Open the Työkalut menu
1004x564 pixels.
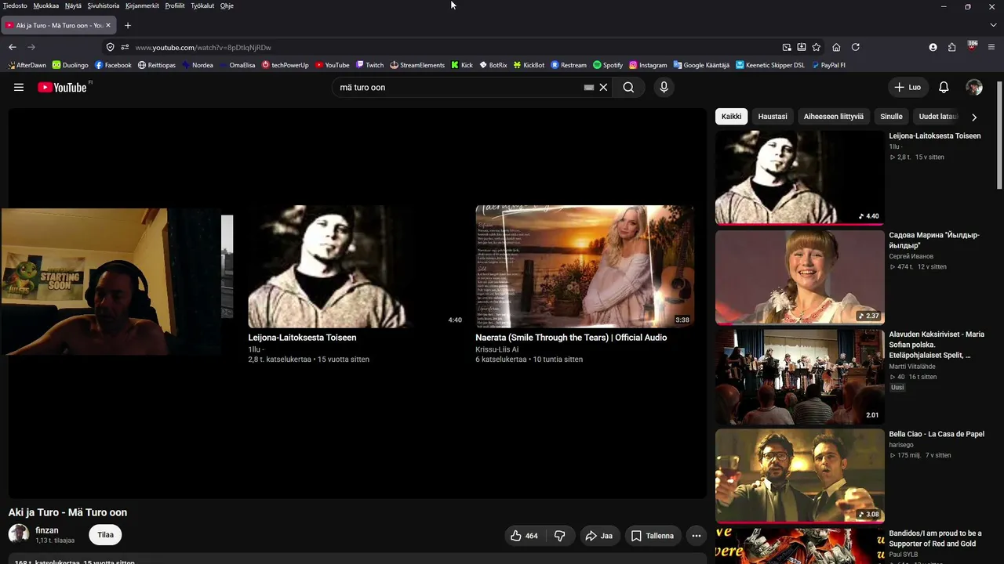coord(202,5)
